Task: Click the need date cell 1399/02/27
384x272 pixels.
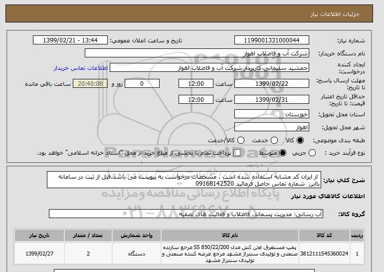Action: (39, 254)
